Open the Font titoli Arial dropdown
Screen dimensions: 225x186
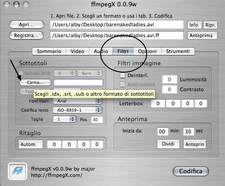point(77,101)
